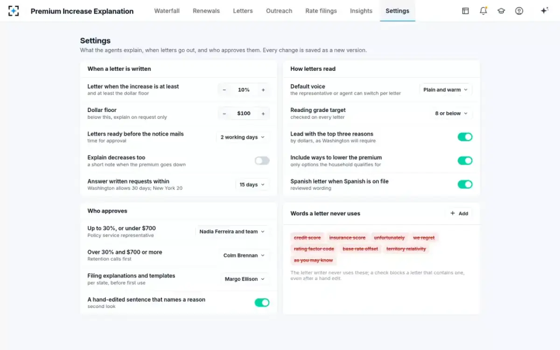Toggle Lead with the top three reasons

pos(465,137)
